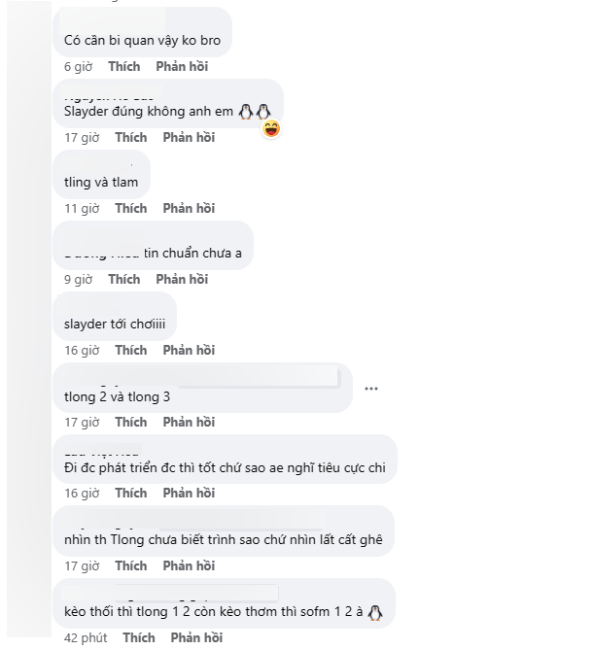
Task: Like the "tin chuẩn chưa a" comment
Action: point(124,279)
